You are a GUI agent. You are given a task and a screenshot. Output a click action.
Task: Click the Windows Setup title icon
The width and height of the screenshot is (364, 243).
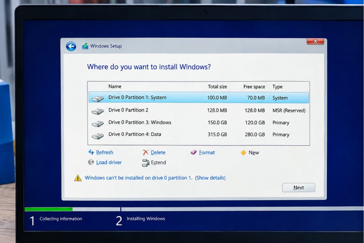click(x=85, y=46)
